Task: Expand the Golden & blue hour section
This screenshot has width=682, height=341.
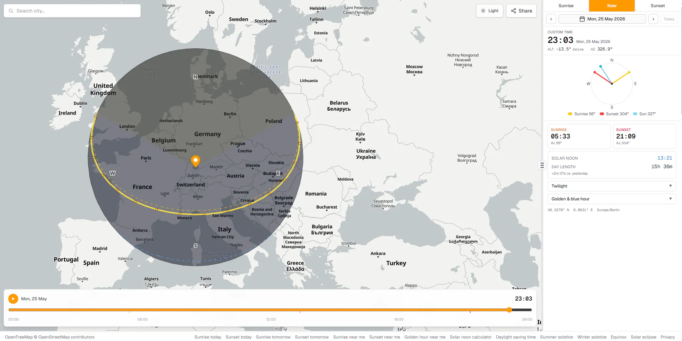Action: click(x=612, y=199)
